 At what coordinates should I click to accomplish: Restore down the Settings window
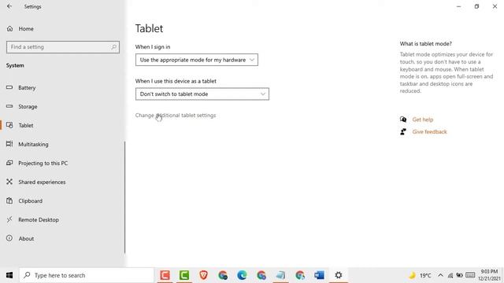(x=476, y=6)
